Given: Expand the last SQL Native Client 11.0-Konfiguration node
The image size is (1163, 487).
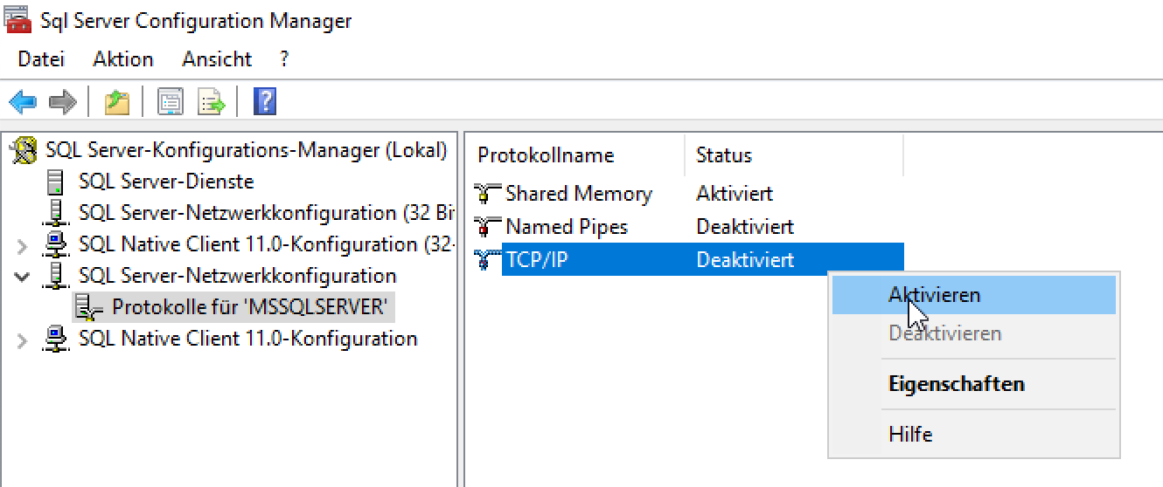Looking at the screenshot, I should click(23, 340).
